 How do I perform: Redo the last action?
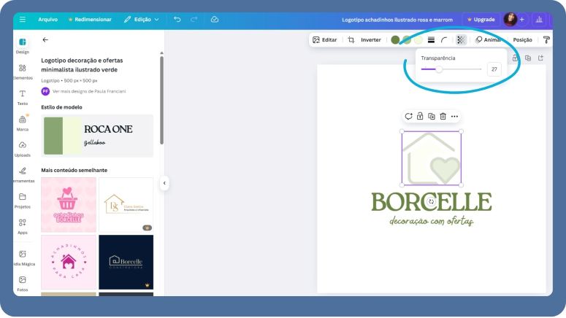[194, 20]
